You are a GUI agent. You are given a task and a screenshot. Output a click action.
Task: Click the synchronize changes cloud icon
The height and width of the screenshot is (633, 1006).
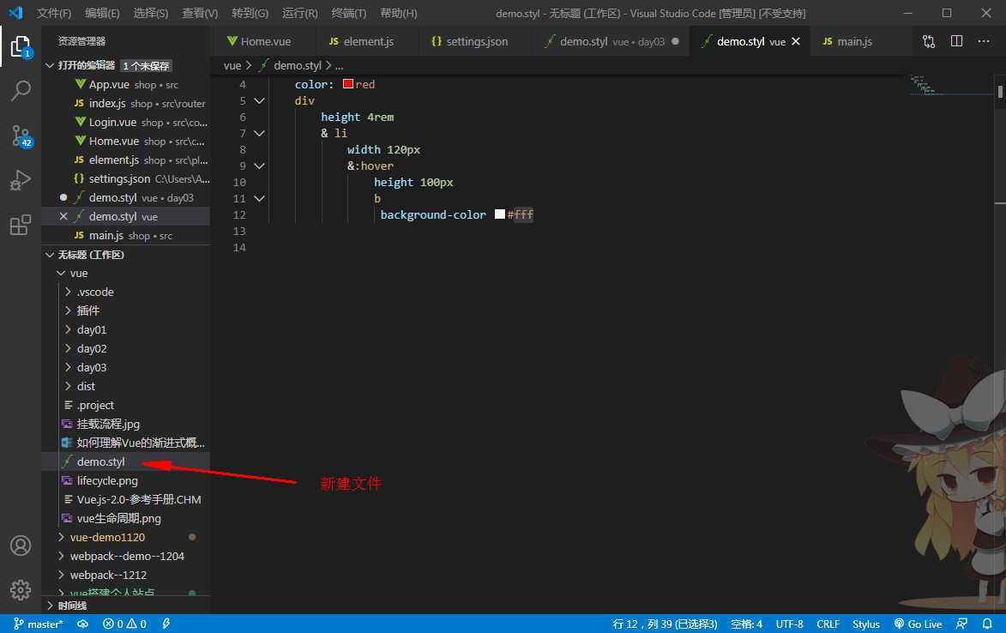pos(83,624)
